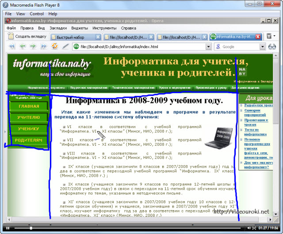Click the ГЛАВНАЯ sidebar button
The image size is (283, 234).
point(29,106)
